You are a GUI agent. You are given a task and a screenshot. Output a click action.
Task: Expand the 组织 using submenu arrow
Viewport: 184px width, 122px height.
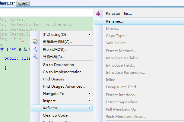click(x=89, y=34)
